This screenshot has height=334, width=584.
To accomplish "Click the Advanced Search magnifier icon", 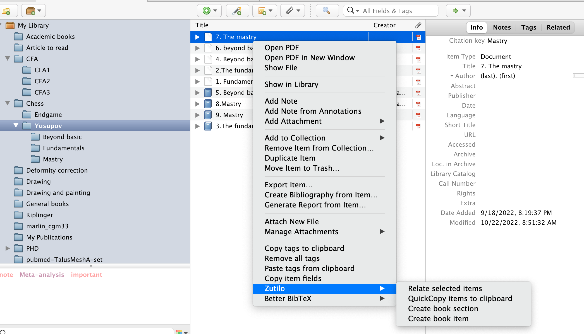I will (x=326, y=11).
